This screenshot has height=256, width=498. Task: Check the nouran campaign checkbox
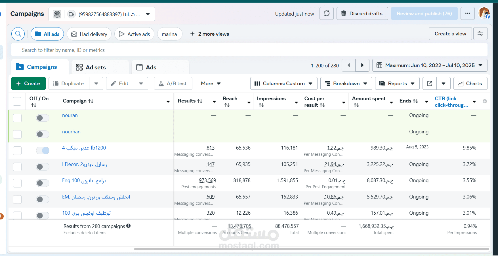[x=17, y=118]
